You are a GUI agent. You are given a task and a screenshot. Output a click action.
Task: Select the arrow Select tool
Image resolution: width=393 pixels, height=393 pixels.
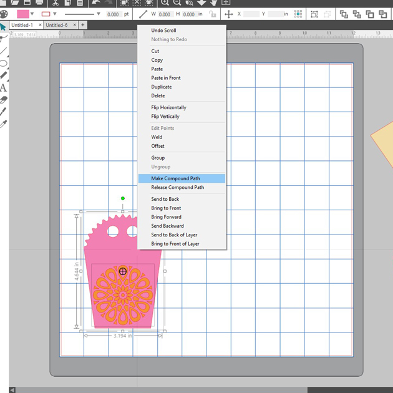point(3,27)
